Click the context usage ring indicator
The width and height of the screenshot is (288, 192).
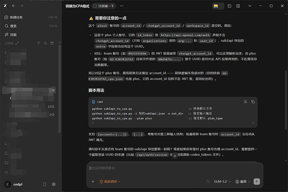pos(207,182)
